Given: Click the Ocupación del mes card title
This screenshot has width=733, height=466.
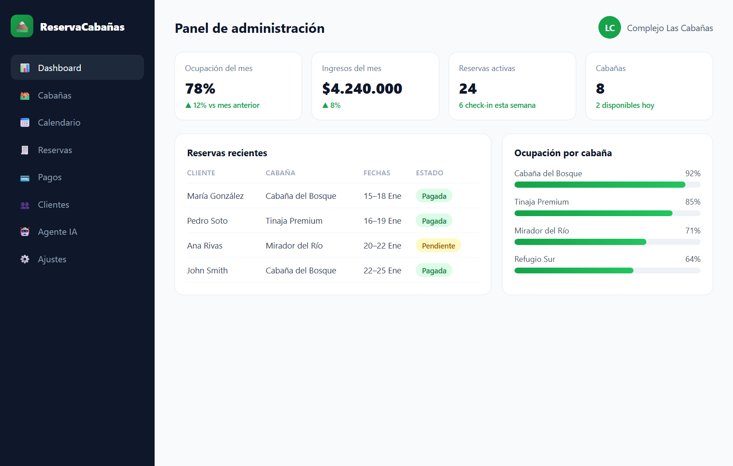Looking at the screenshot, I should pyautogui.click(x=219, y=68).
